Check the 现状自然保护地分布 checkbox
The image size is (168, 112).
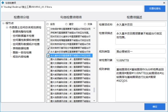(49, 44)
